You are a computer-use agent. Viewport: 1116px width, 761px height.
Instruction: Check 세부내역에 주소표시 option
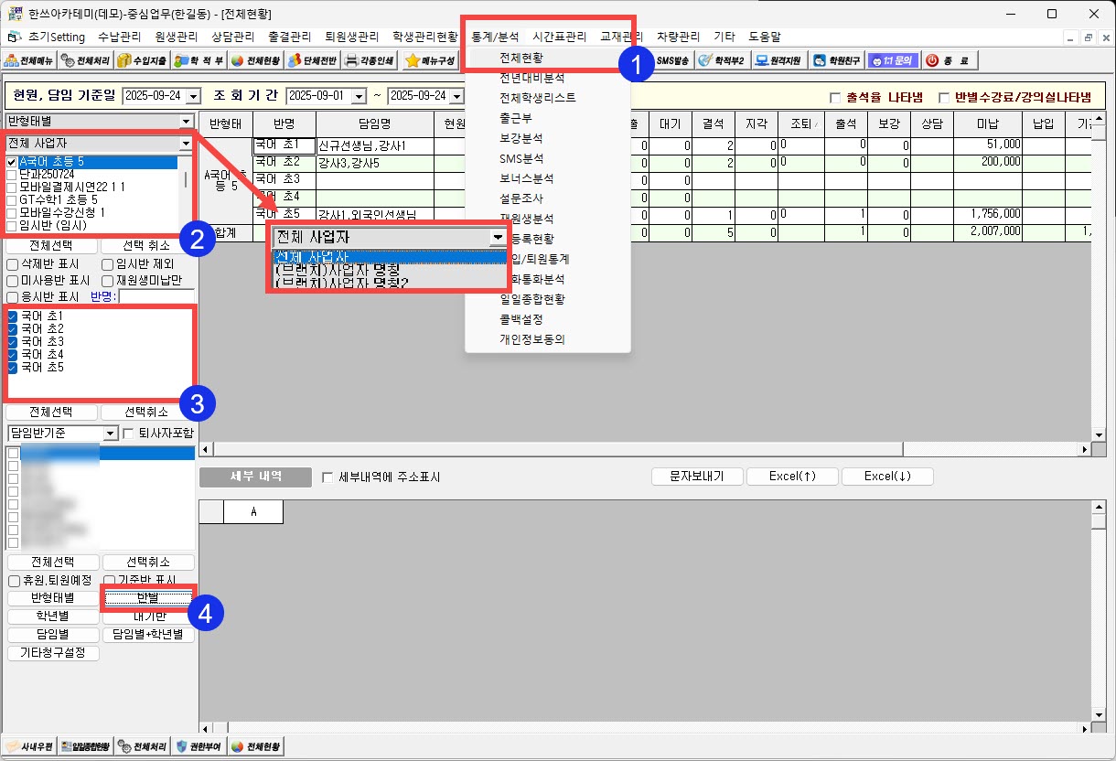pyautogui.click(x=327, y=477)
